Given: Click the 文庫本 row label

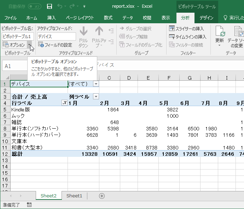Looking at the screenshot, I should [x=19, y=141].
